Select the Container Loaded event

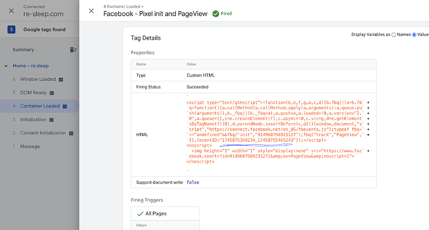click(40, 106)
